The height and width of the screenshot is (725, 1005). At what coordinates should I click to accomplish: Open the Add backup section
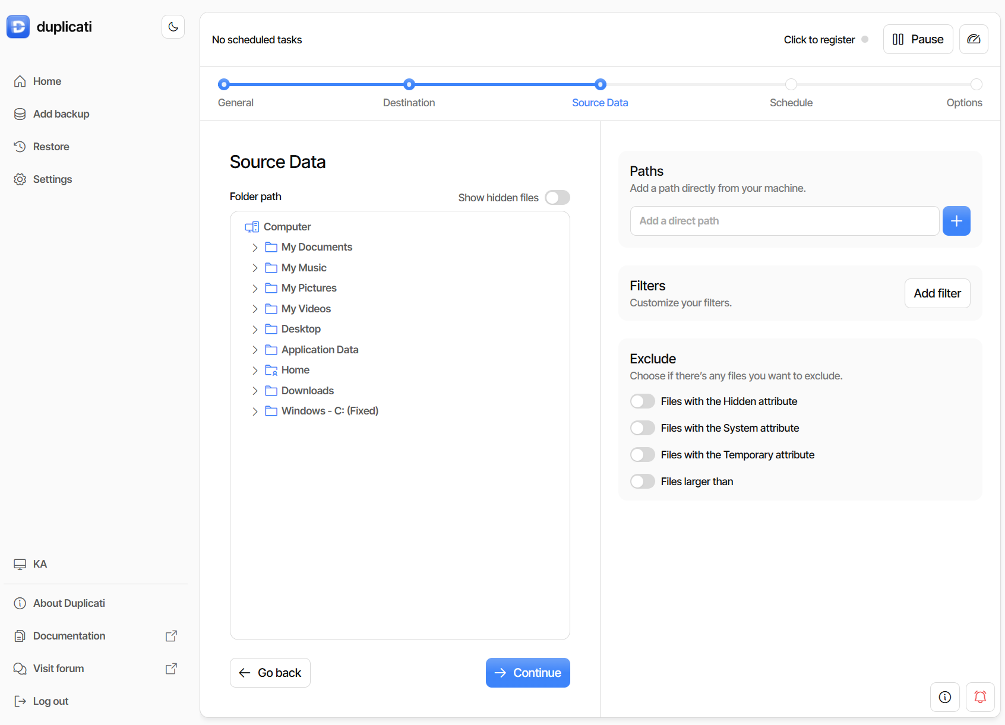point(61,113)
